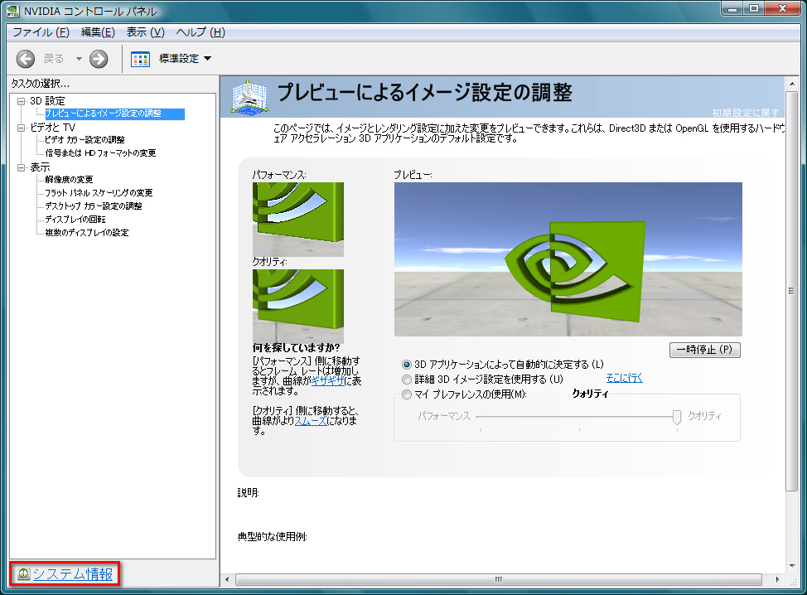Click the vertical scrollbar down arrow
The height and width of the screenshot is (595, 807).
(x=791, y=566)
